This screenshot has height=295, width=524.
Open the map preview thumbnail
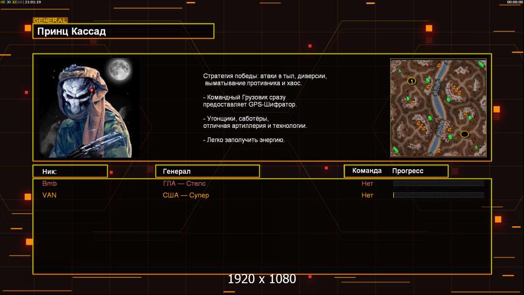438,108
